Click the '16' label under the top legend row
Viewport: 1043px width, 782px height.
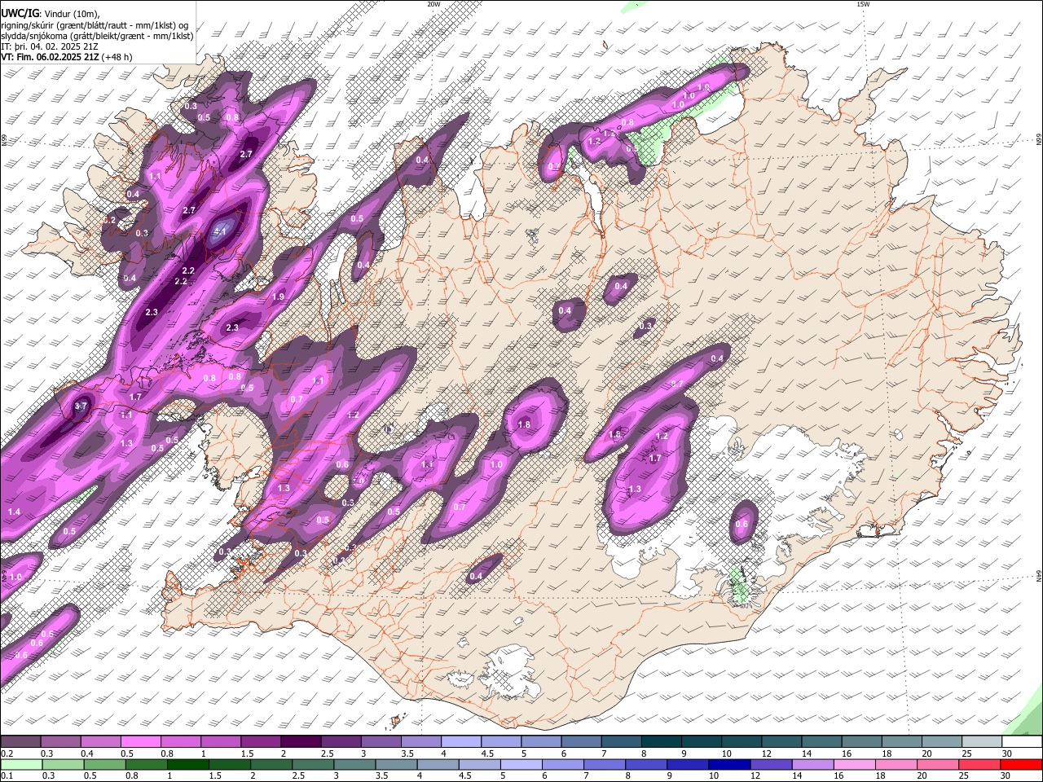pyautogui.click(x=847, y=753)
